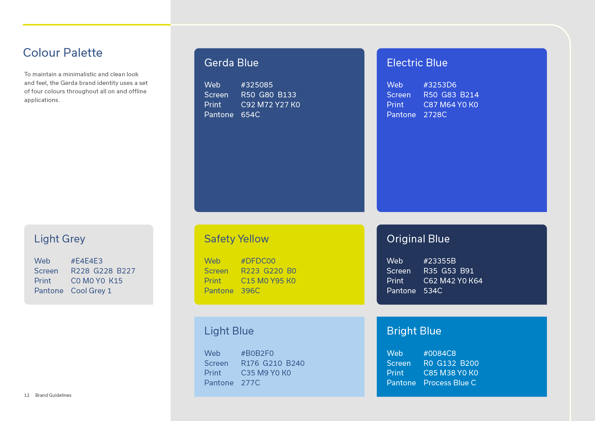Click the Bright Blue title text
This screenshot has height=421, width=595.
click(x=414, y=331)
